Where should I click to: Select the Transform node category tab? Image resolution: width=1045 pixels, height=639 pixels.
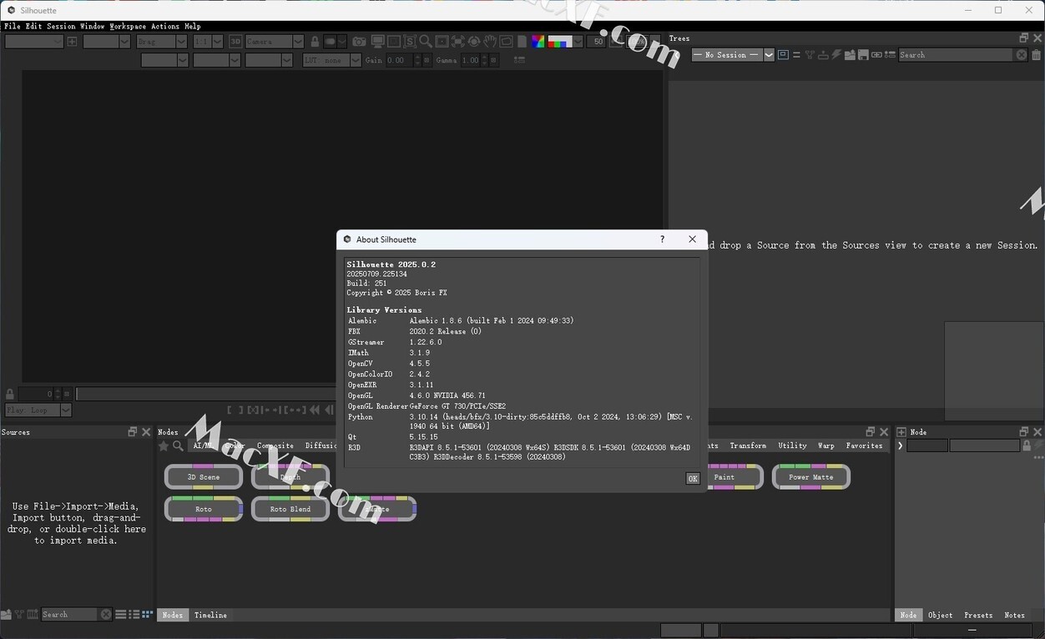748,446
